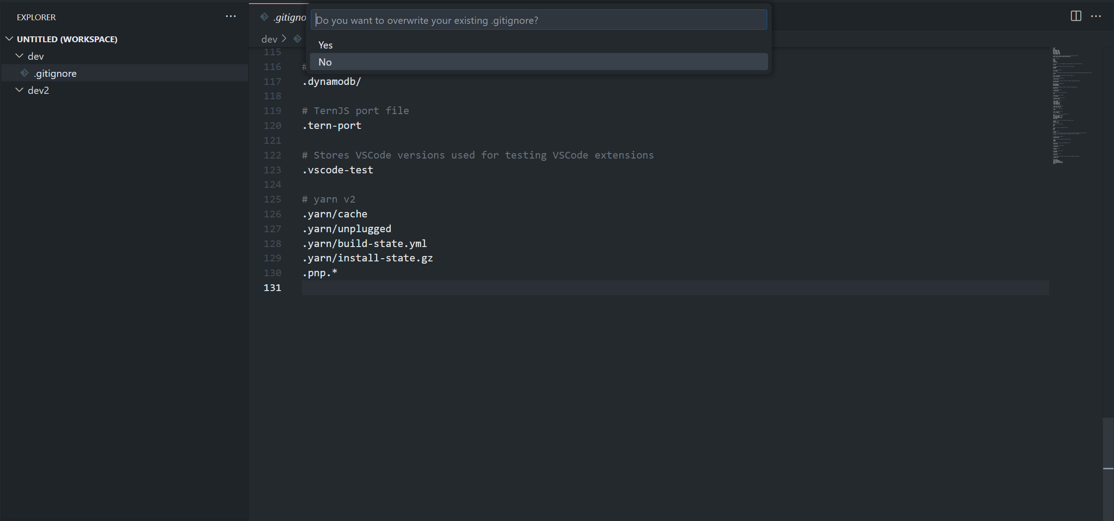Collapse the dev2 folder chevron
Screen dimensions: 1114x521
19,90
